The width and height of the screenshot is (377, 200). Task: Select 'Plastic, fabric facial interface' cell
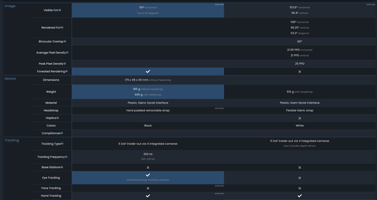148,103
